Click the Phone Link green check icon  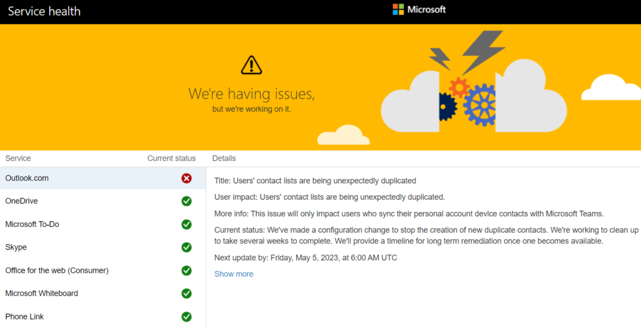(x=187, y=316)
